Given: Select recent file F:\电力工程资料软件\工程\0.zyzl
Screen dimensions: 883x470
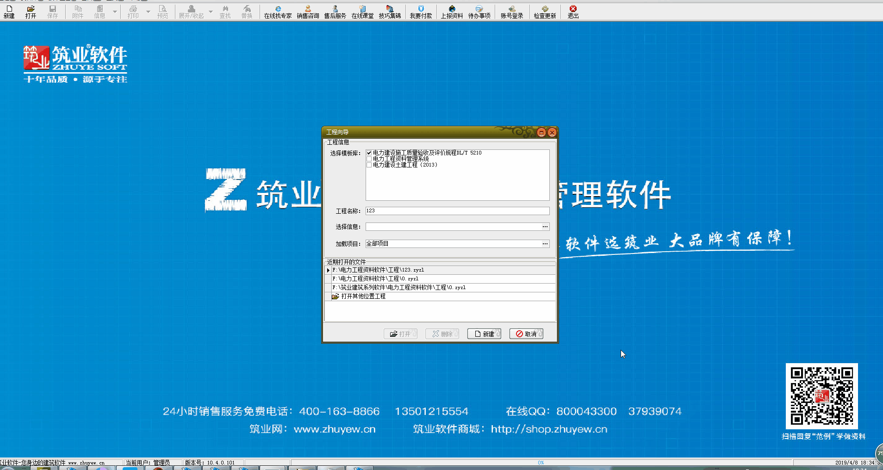Looking at the screenshot, I should click(375, 278).
